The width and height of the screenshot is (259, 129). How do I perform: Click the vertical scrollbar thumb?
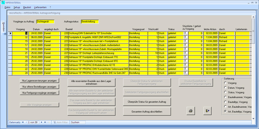[253, 31]
